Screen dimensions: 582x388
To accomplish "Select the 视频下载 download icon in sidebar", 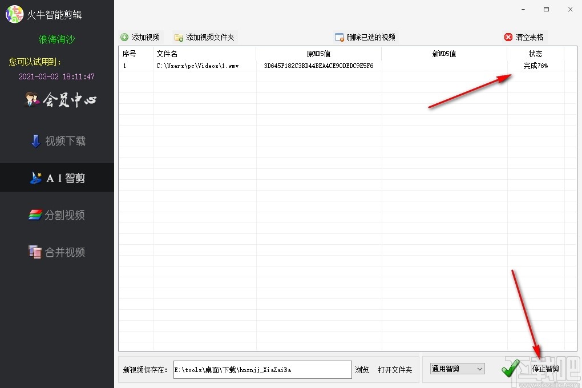I will point(35,141).
